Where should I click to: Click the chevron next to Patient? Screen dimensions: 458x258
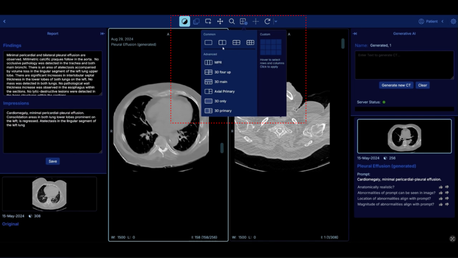point(442,21)
